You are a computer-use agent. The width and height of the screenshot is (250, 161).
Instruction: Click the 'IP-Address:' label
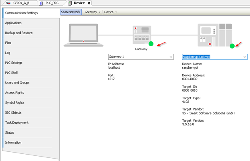coord(116,64)
